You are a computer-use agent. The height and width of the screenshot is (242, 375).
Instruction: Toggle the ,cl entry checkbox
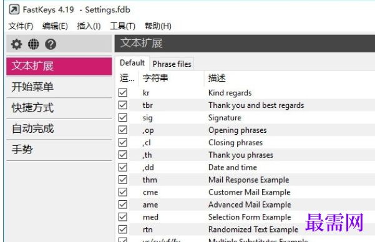pos(123,142)
